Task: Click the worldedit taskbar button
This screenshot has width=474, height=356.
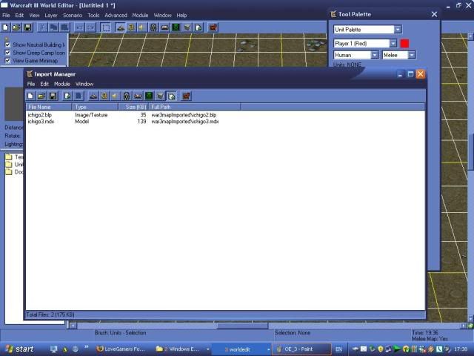Action: (x=241, y=349)
